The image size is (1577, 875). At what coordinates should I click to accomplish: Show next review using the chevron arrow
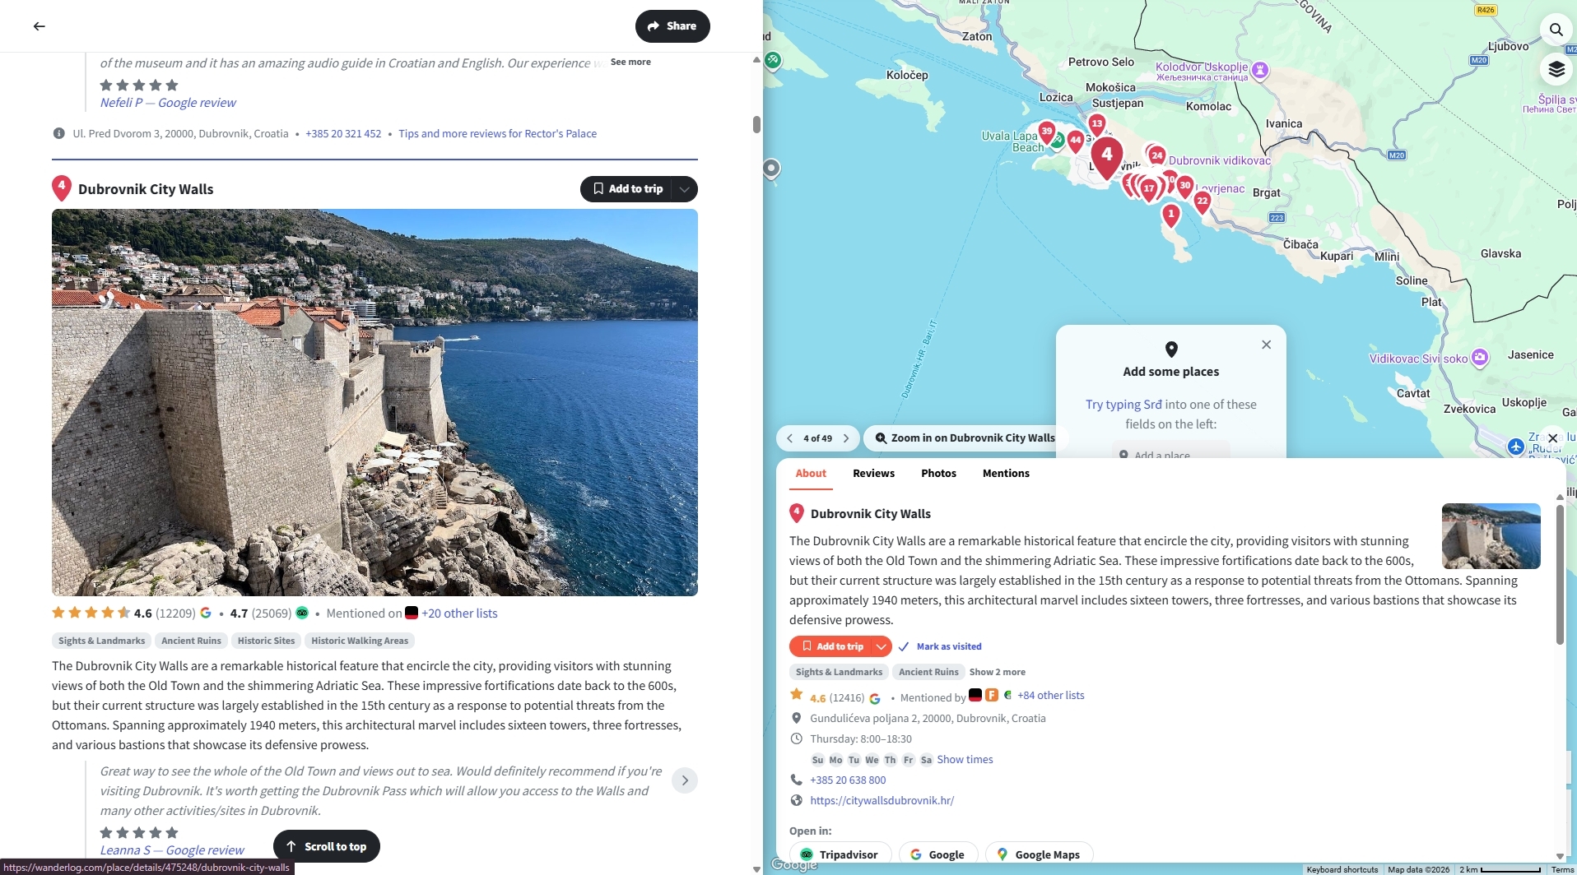pos(684,780)
